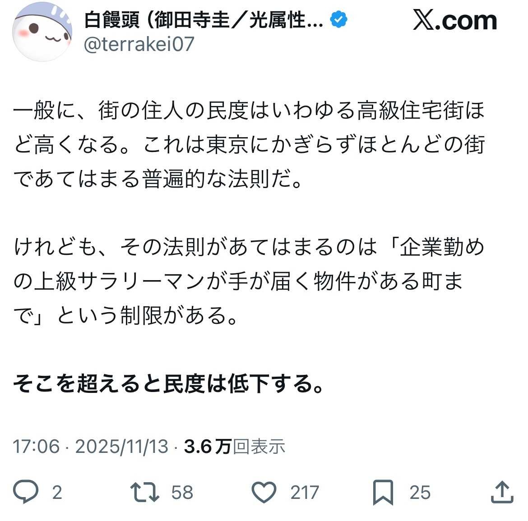Like the post with the heart icon

point(264,493)
